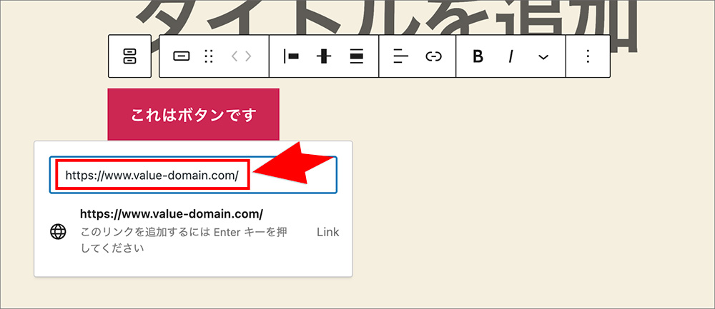Open the block options three-dot menu

[x=588, y=56]
